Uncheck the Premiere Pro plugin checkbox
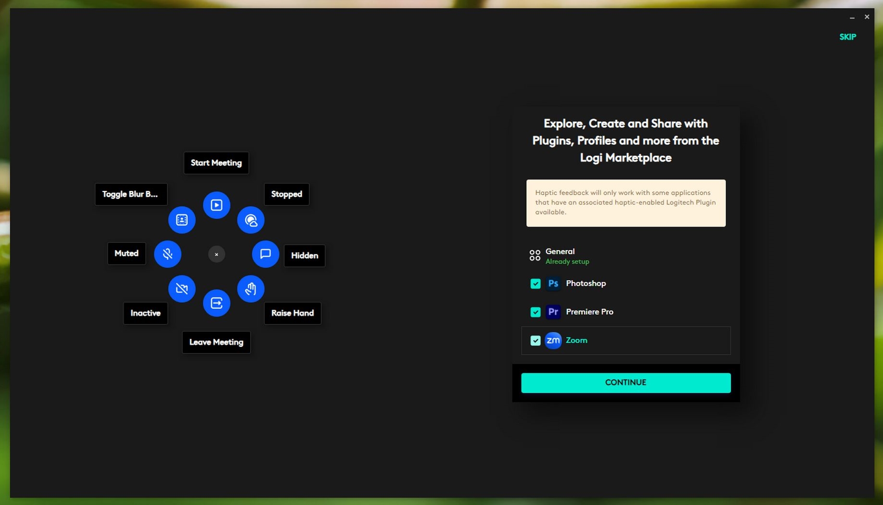Screen dimensions: 883x505 click(535, 312)
